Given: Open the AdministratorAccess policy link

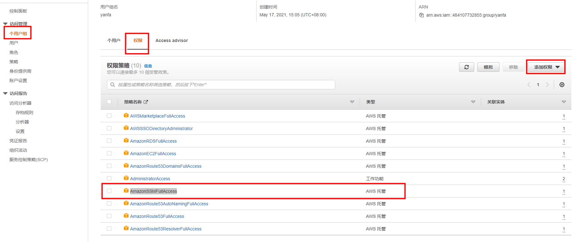Looking at the screenshot, I should pyautogui.click(x=150, y=179).
